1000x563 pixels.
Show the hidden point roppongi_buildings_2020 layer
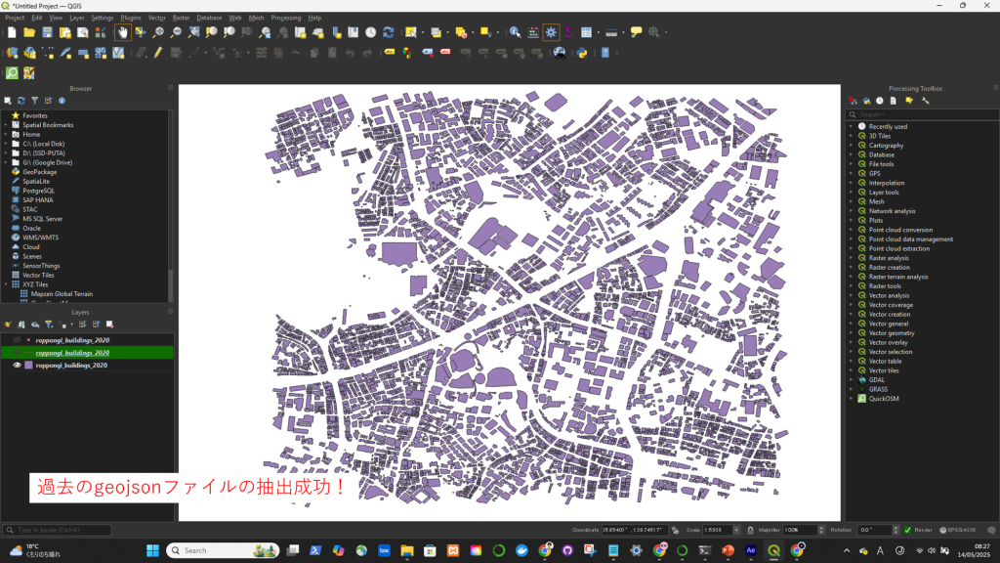coord(18,340)
